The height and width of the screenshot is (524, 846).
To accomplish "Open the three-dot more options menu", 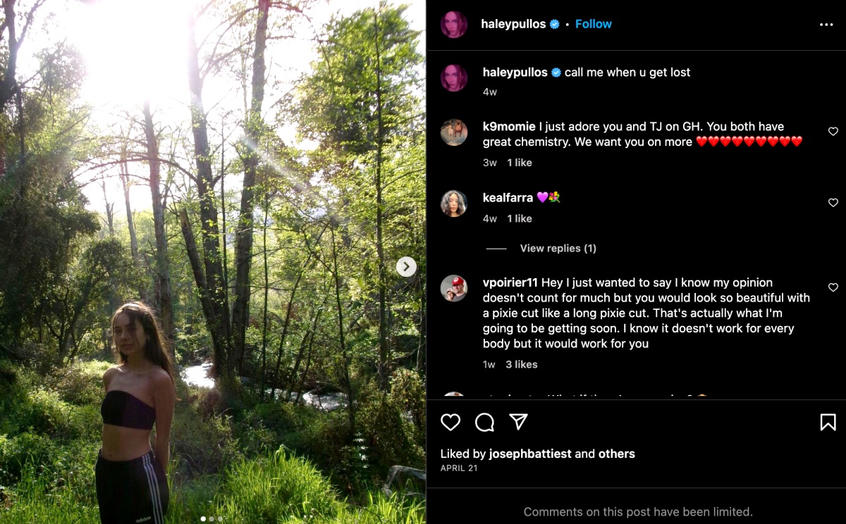I will pyautogui.click(x=826, y=25).
